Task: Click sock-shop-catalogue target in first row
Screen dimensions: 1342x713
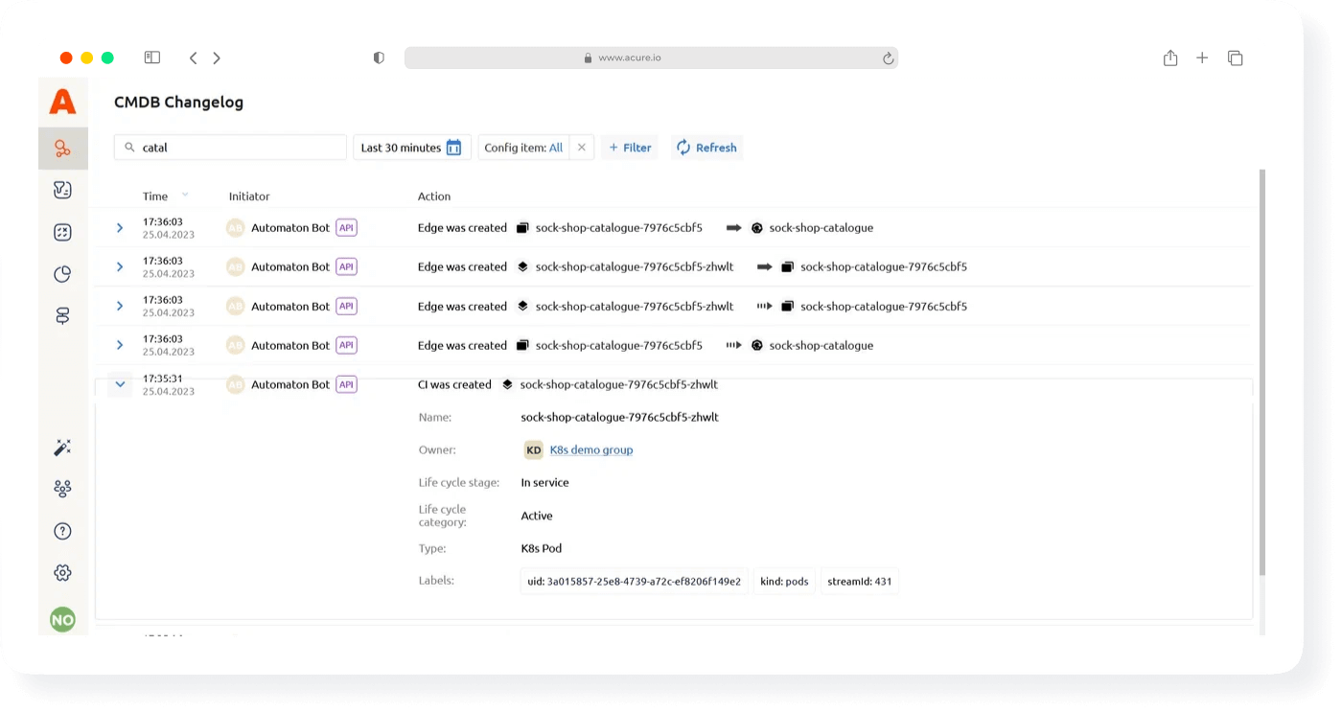Action: pyautogui.click(x=821, y=228)
